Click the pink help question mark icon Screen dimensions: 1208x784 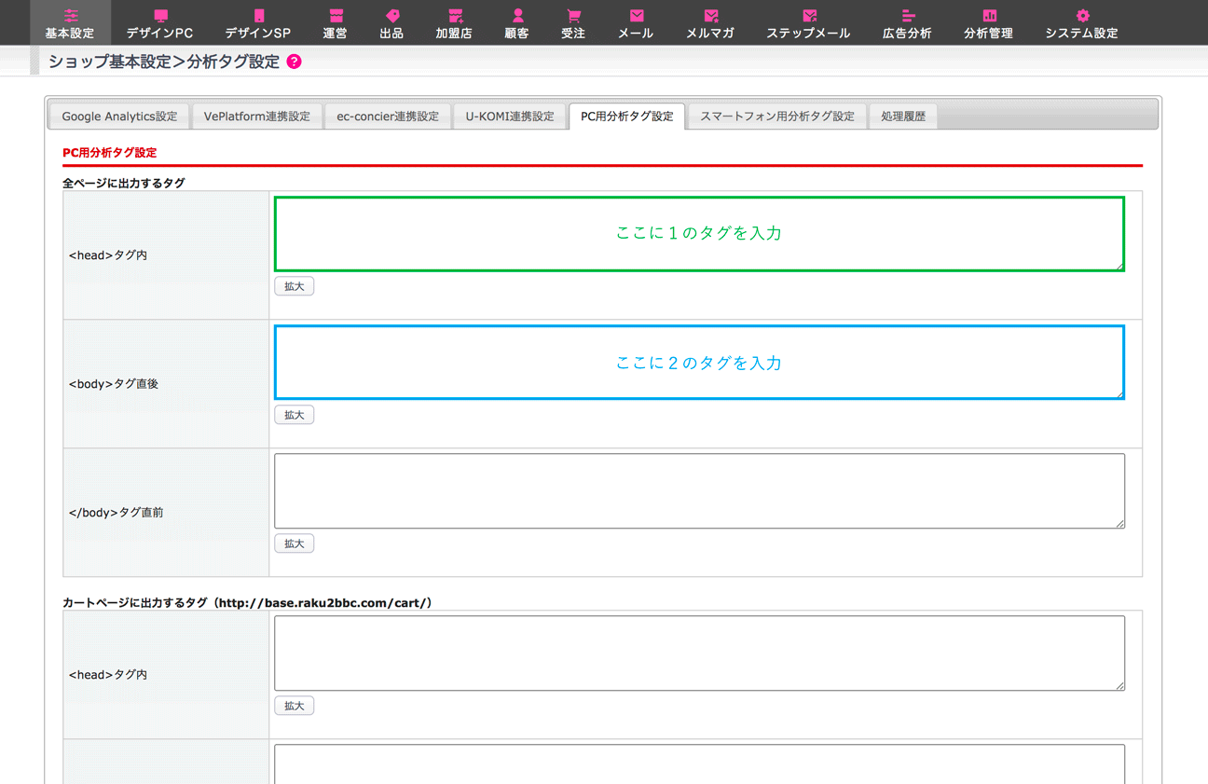click(x=295, y=62)
